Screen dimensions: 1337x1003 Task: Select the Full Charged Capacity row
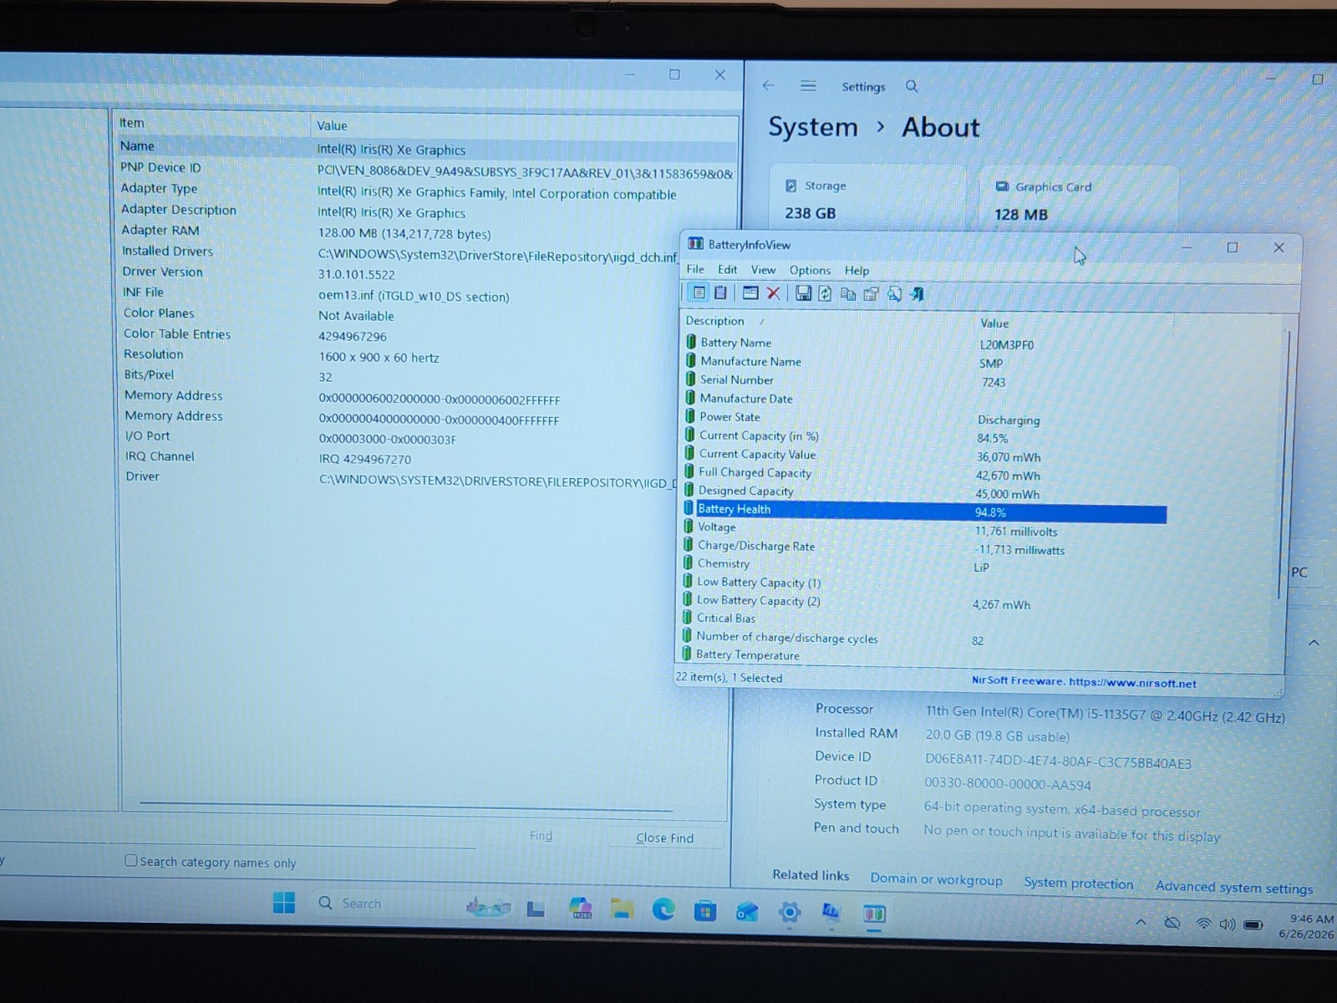point(923,473)
